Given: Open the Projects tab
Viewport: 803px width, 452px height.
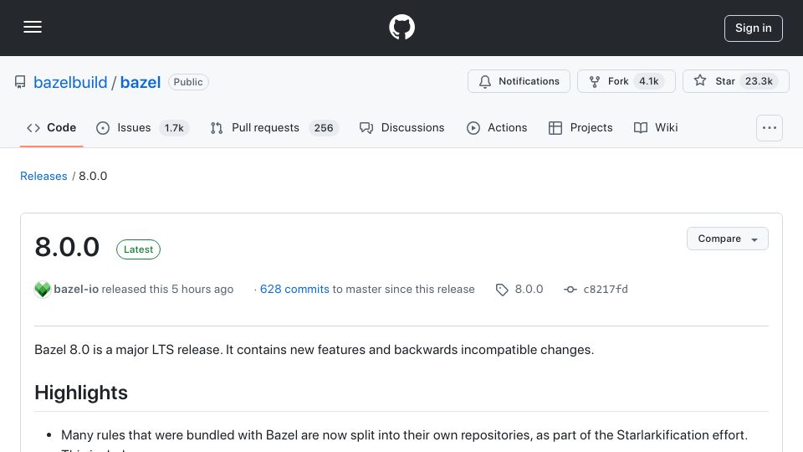Looking at the screenshot, I should 581,127.
